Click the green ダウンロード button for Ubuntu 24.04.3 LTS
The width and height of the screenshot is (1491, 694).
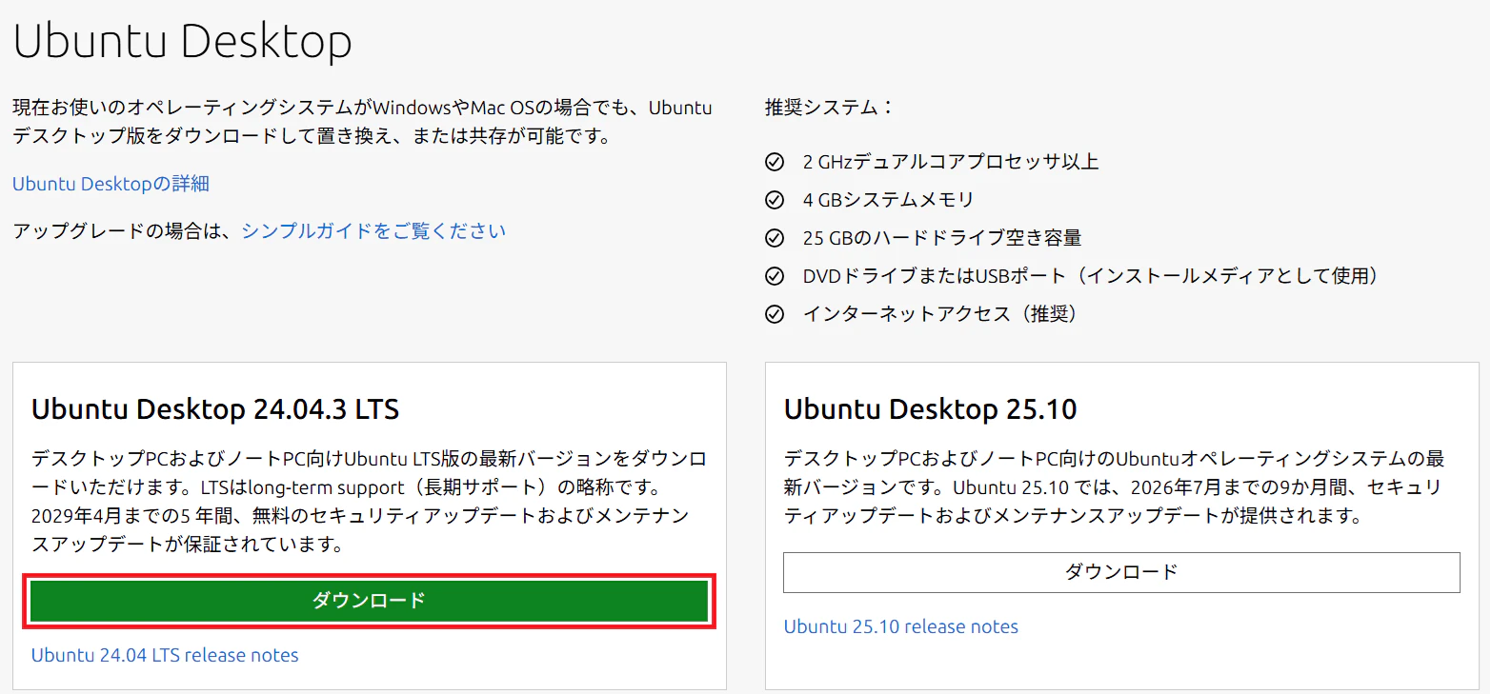coord(369,601)
